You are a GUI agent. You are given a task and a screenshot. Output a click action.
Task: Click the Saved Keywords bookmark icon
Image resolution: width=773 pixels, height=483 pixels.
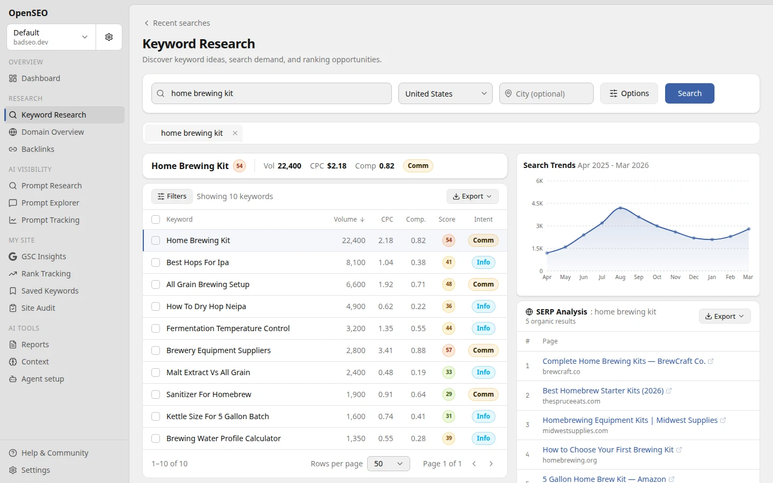13,291
